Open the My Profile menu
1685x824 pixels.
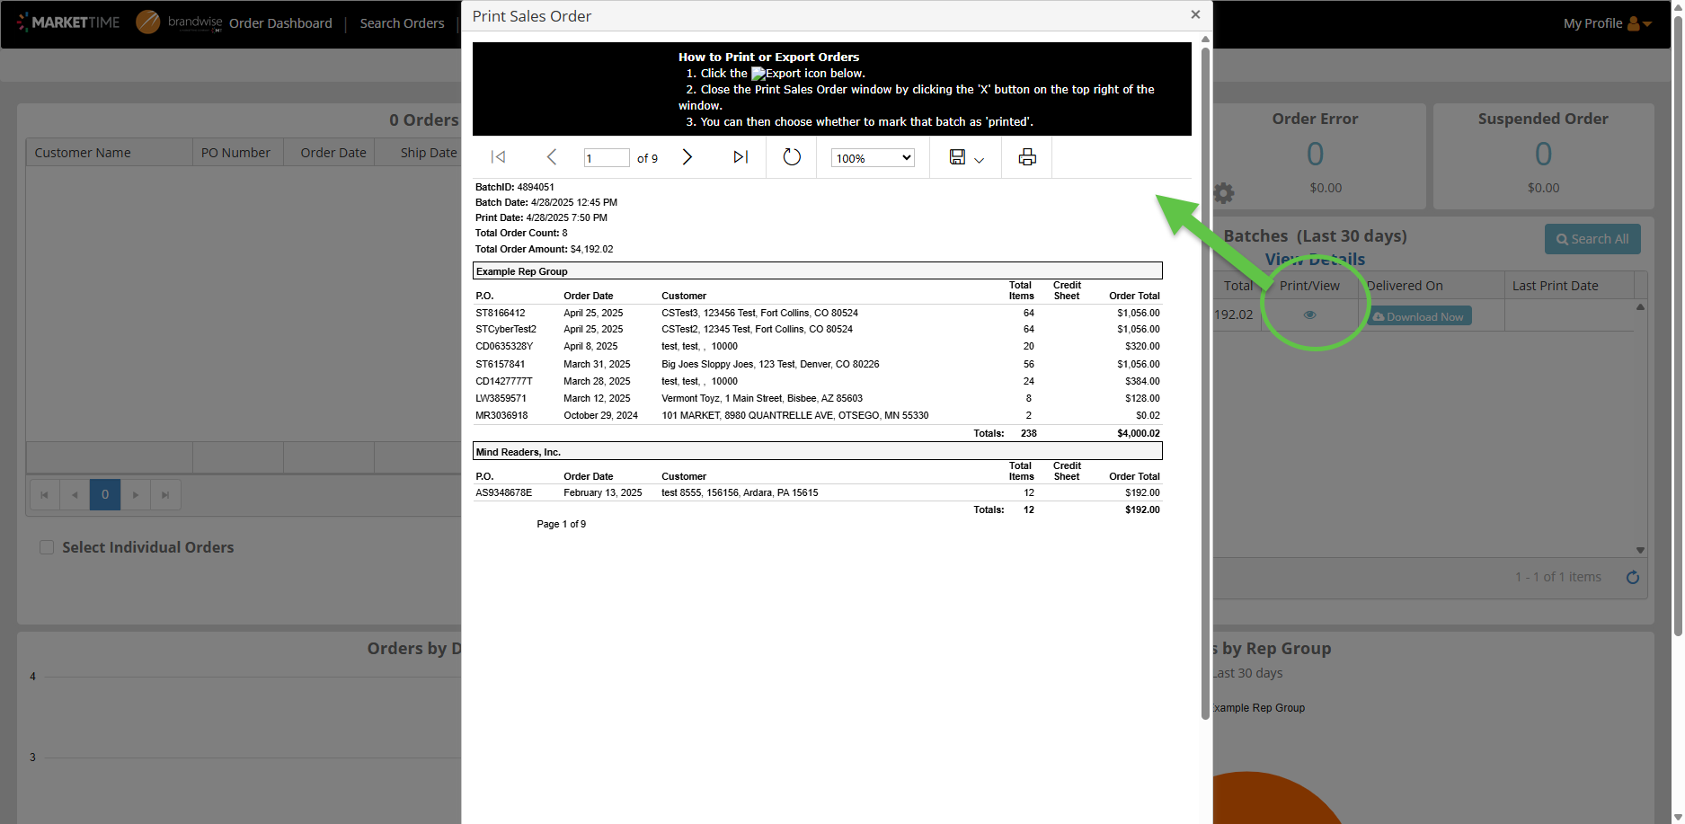click(1608, 23)
